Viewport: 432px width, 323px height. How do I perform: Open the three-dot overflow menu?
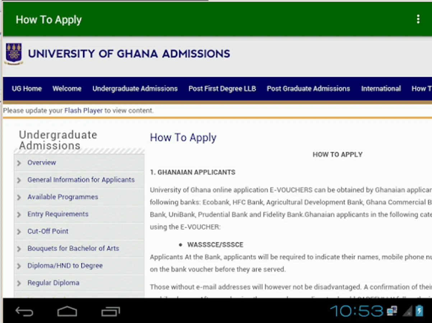[x=418, y=19]
